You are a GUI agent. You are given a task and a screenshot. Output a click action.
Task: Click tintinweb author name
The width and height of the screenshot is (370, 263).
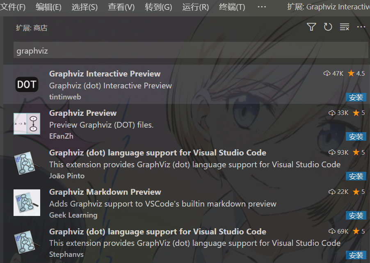[x=65, y=97]
